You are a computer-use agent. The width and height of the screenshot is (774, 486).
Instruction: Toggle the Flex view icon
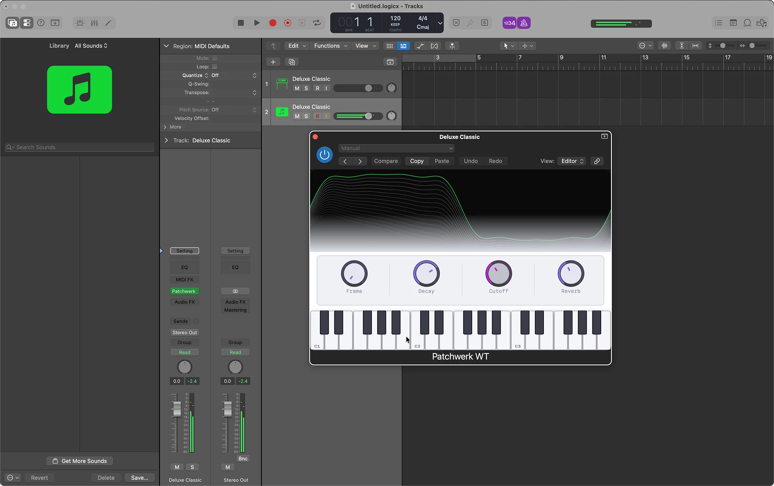434,46
